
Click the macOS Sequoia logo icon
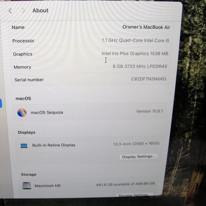pyautogui.click(x=22, y=113)
